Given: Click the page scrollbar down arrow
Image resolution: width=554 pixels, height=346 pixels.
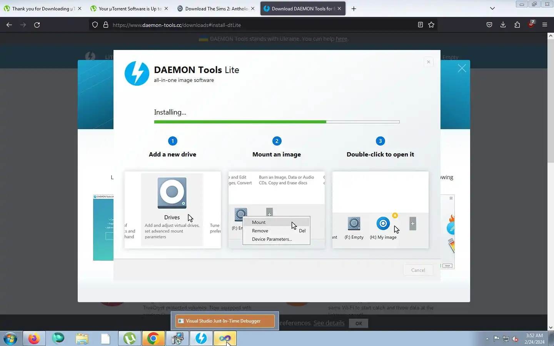Looking at the screenshot, I should tap(551, 328).
